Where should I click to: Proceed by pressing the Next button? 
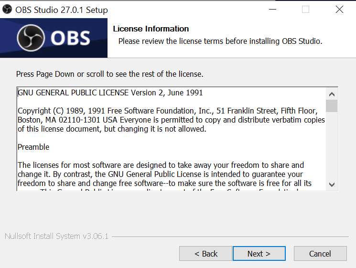[259, 254]
